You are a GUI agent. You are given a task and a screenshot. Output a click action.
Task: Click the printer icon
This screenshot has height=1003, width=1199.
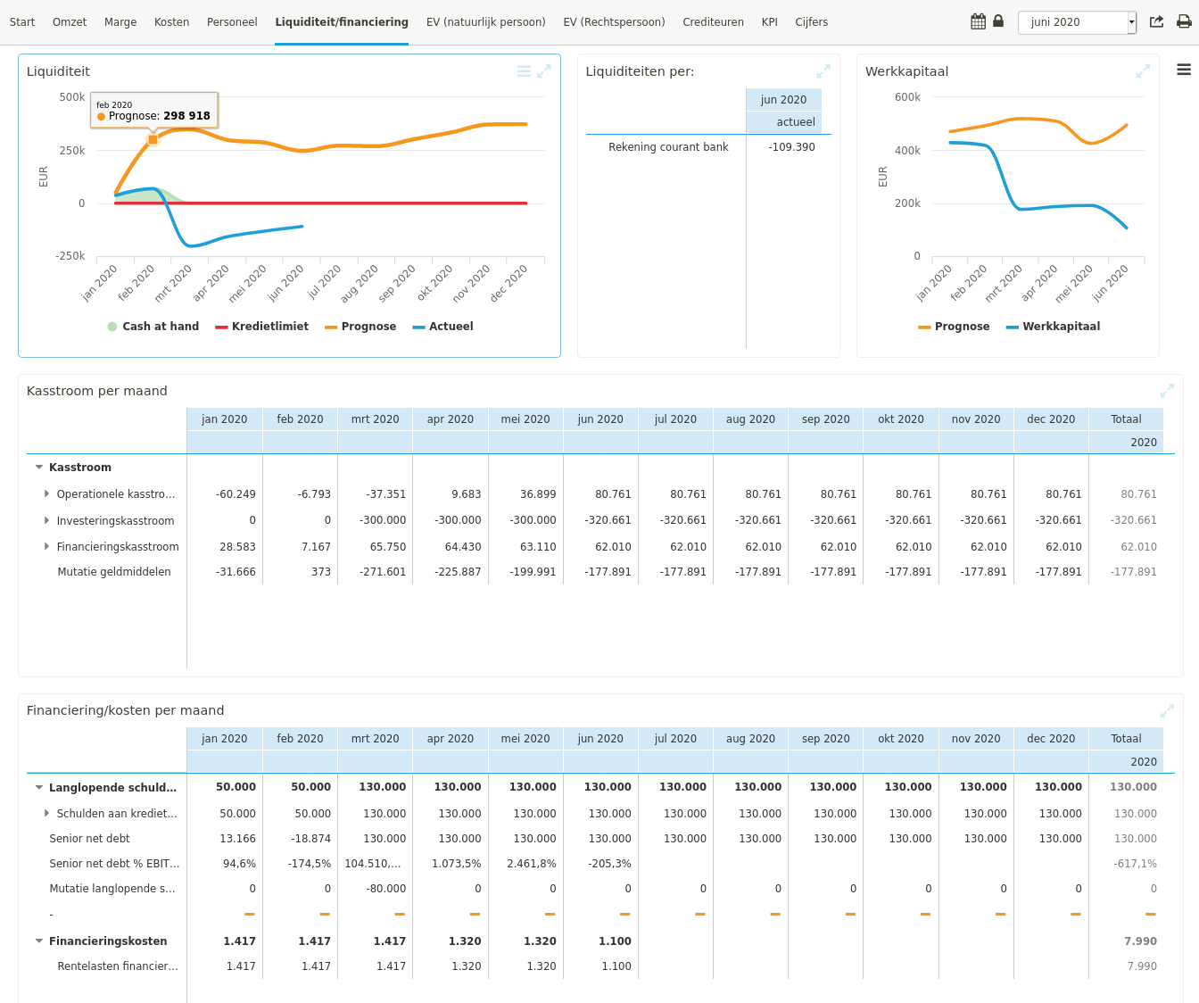1184,21
